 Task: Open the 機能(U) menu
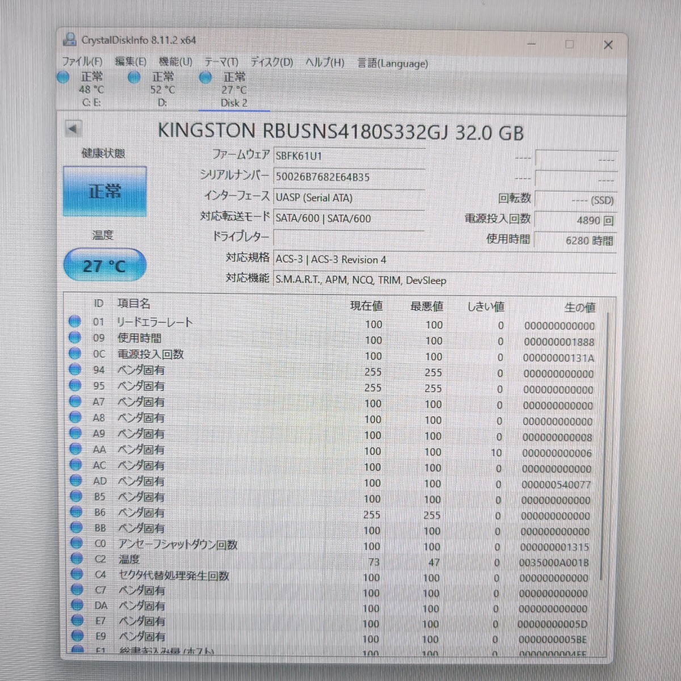[175, 62]
